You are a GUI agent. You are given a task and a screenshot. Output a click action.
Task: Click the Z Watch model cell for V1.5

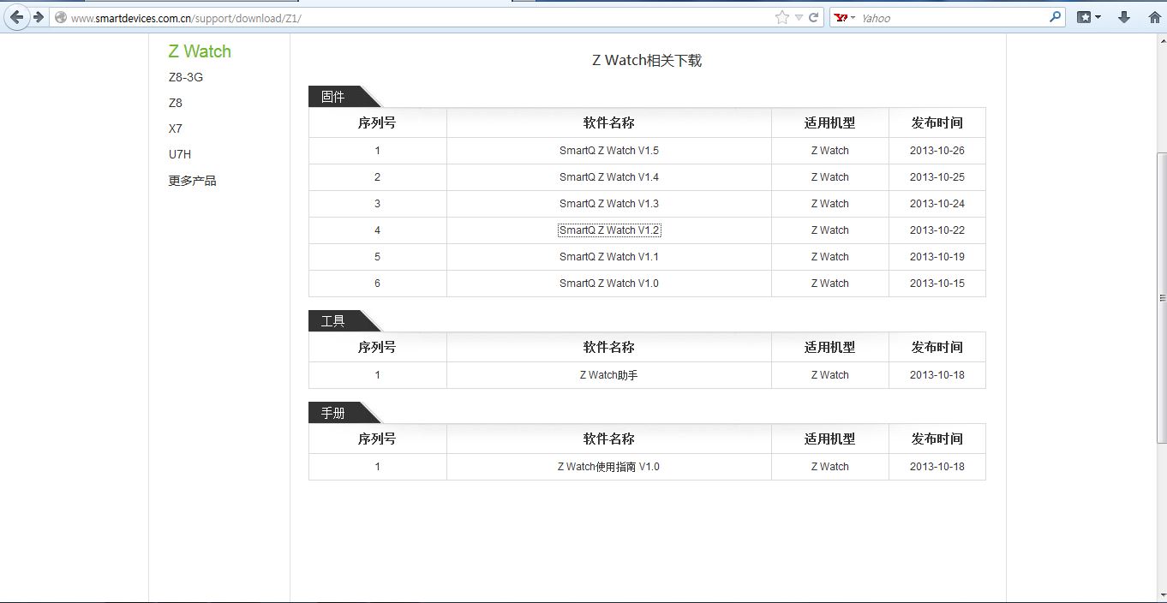[x=830, y=151]
